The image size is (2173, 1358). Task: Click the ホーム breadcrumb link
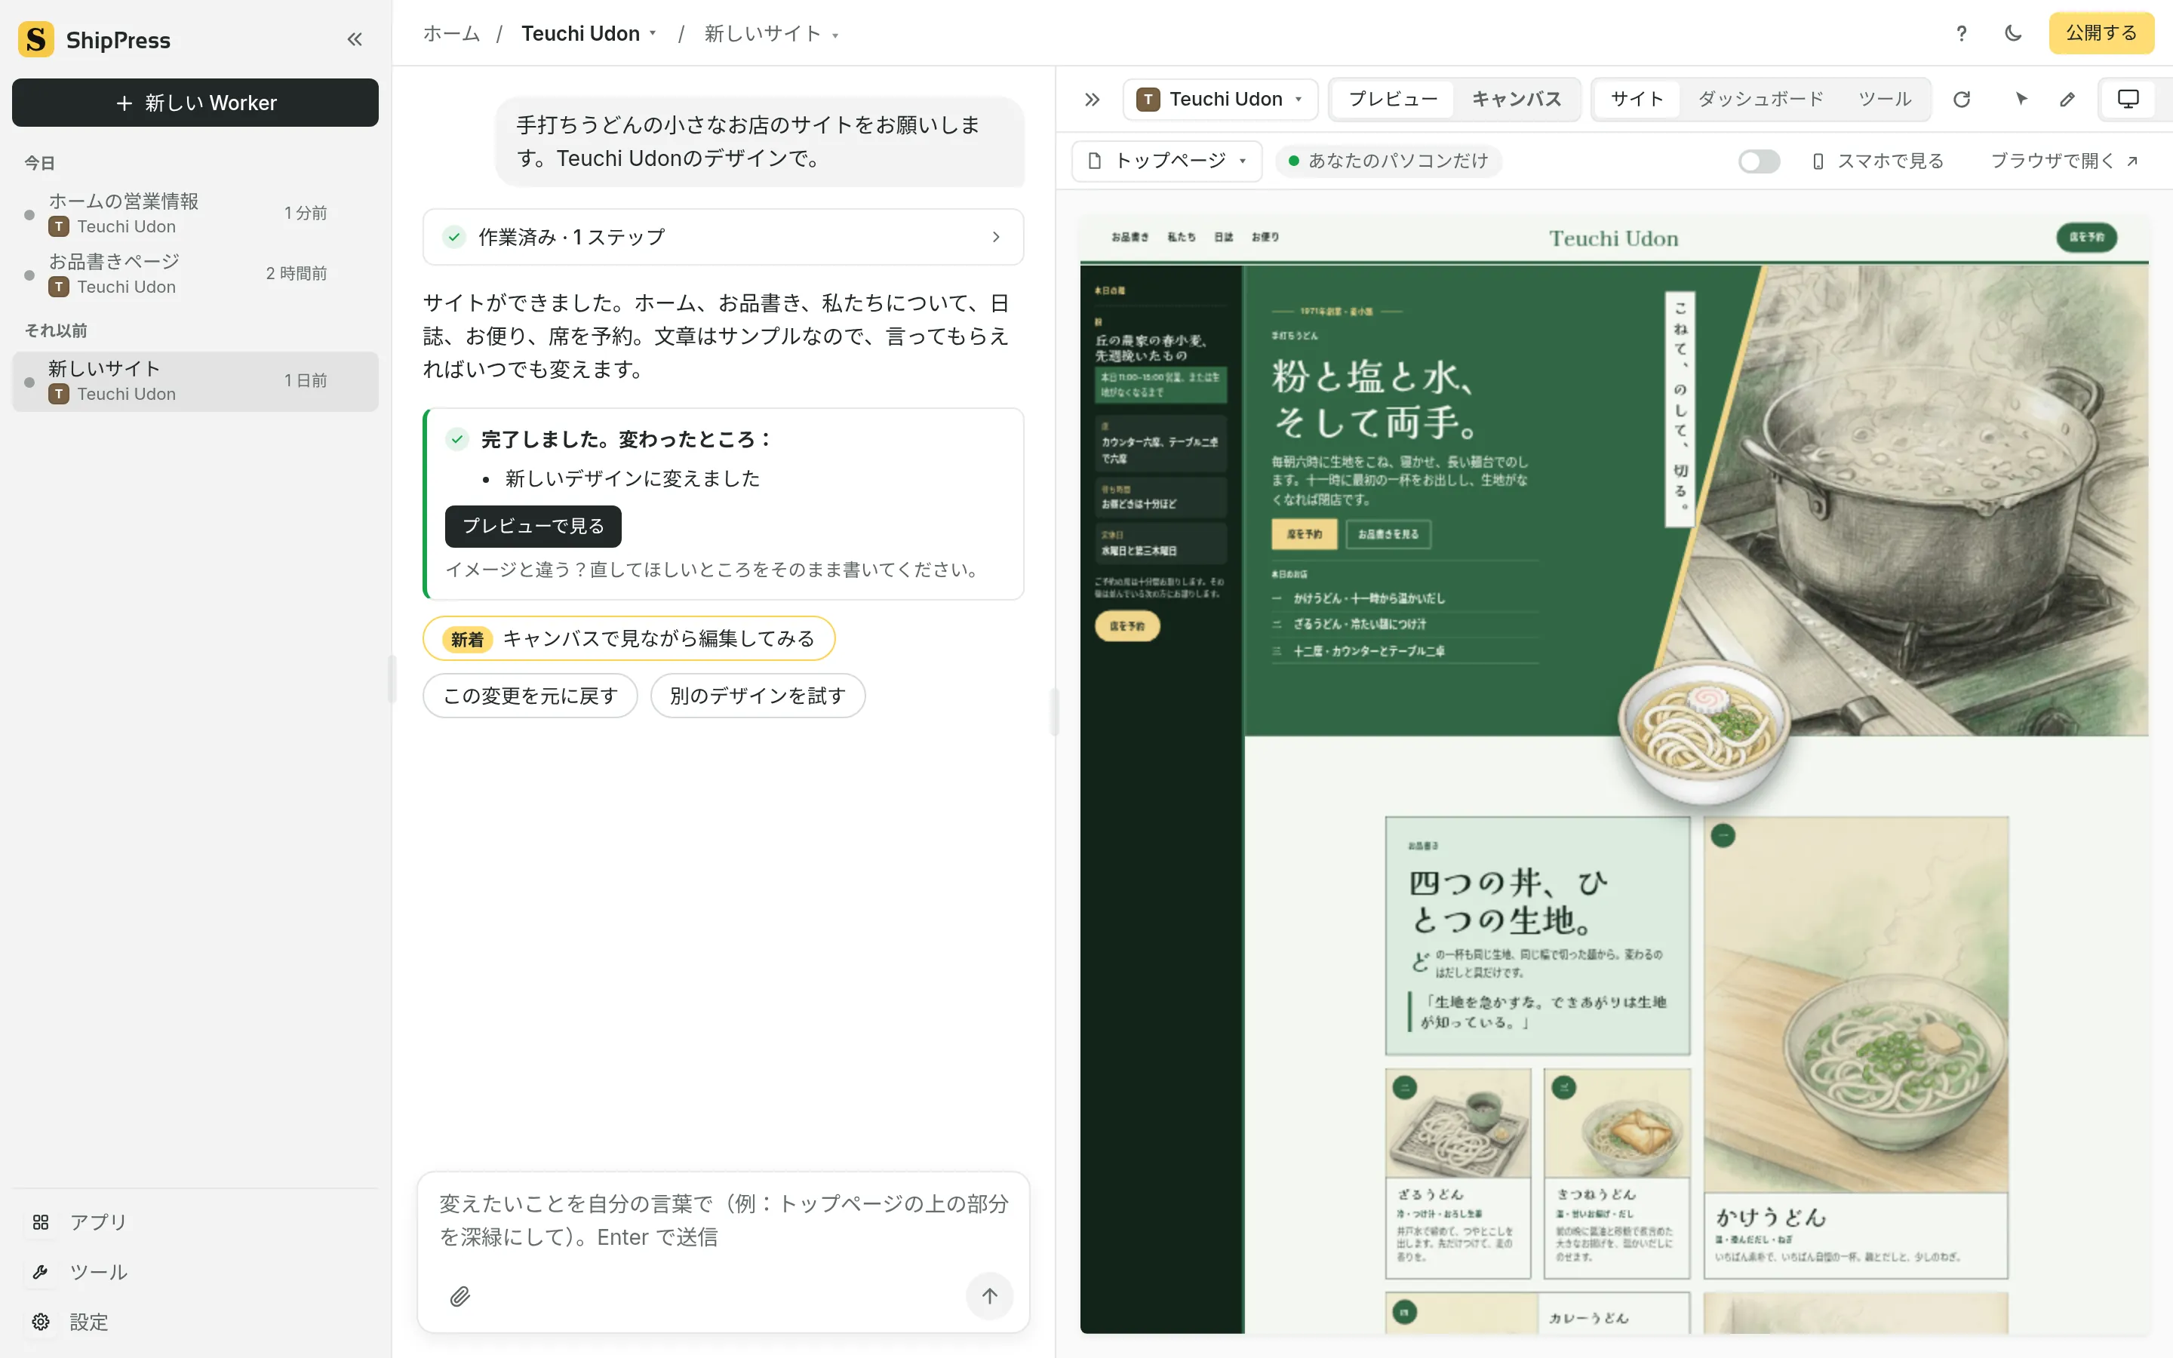click(452, 34)
